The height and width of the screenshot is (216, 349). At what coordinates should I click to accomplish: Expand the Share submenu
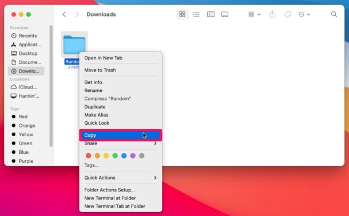pos(121,143)
